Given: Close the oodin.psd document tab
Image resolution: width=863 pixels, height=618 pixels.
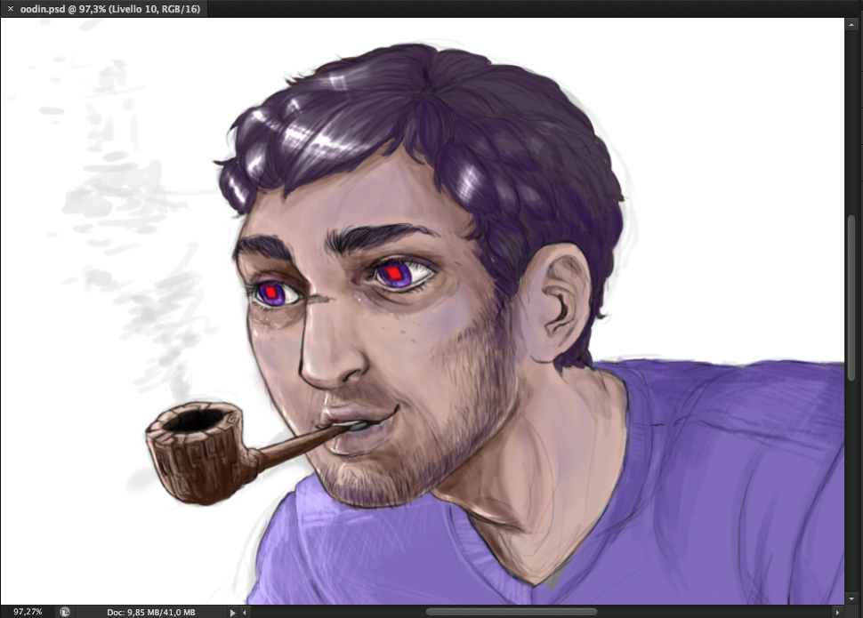Looking at the screenshot, I should (x=10, y=9).
